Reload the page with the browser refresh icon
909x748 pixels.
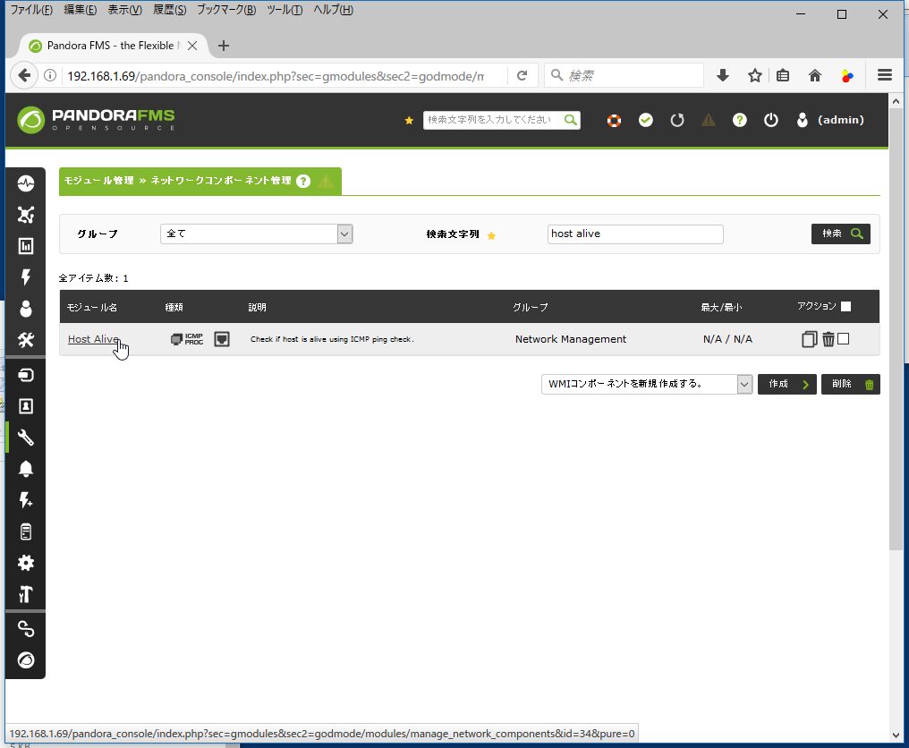tap(522, 76)
